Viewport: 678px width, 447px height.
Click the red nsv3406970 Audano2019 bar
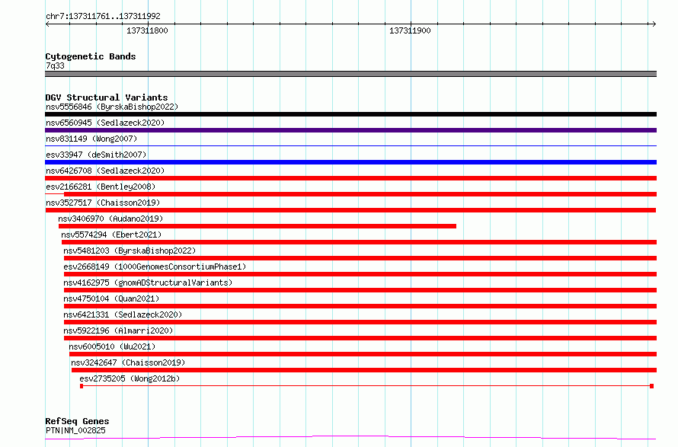coord(257,226)
